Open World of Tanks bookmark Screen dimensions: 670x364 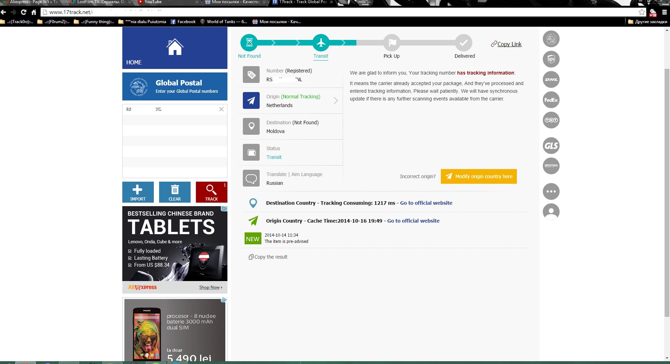(x=224, y=22)
